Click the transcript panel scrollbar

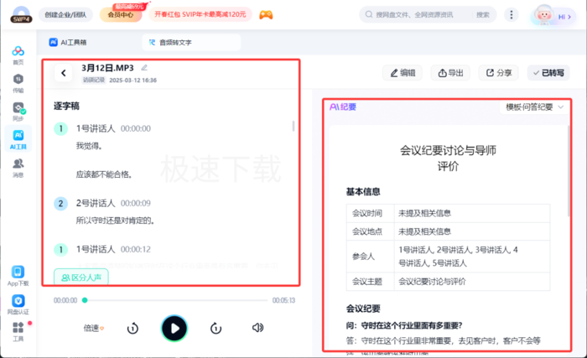point(293,127)
